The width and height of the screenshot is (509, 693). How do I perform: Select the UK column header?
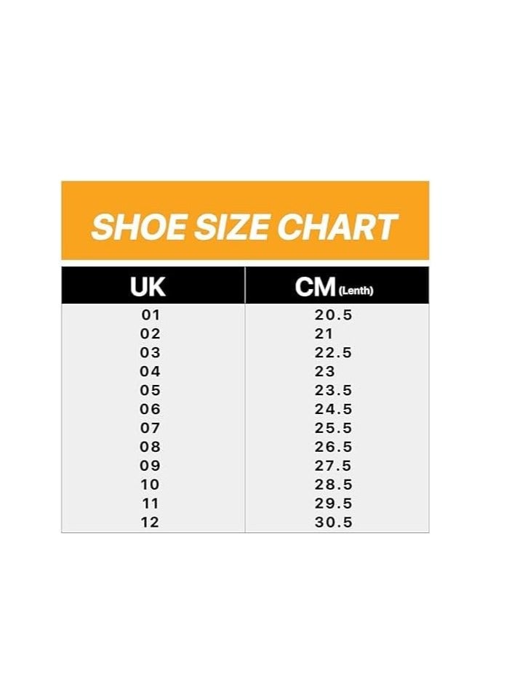tap(148, 286)
